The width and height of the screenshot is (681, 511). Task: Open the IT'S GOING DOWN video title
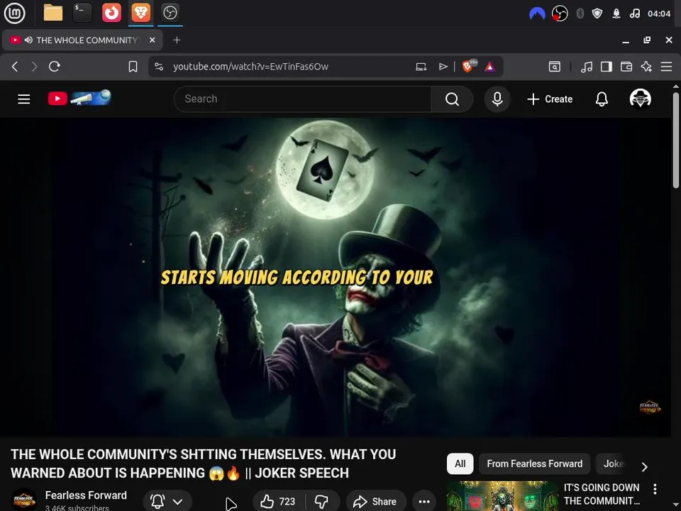pos(602,494)
